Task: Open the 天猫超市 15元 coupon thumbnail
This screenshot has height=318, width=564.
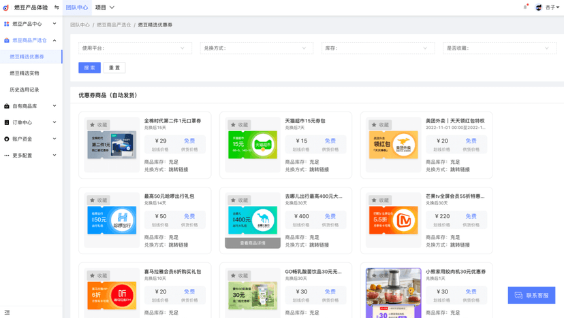Action: click(x=253, y=145)
